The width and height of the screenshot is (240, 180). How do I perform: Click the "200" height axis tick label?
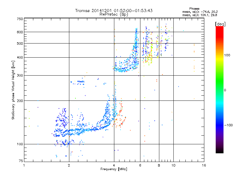click(20, 101)
